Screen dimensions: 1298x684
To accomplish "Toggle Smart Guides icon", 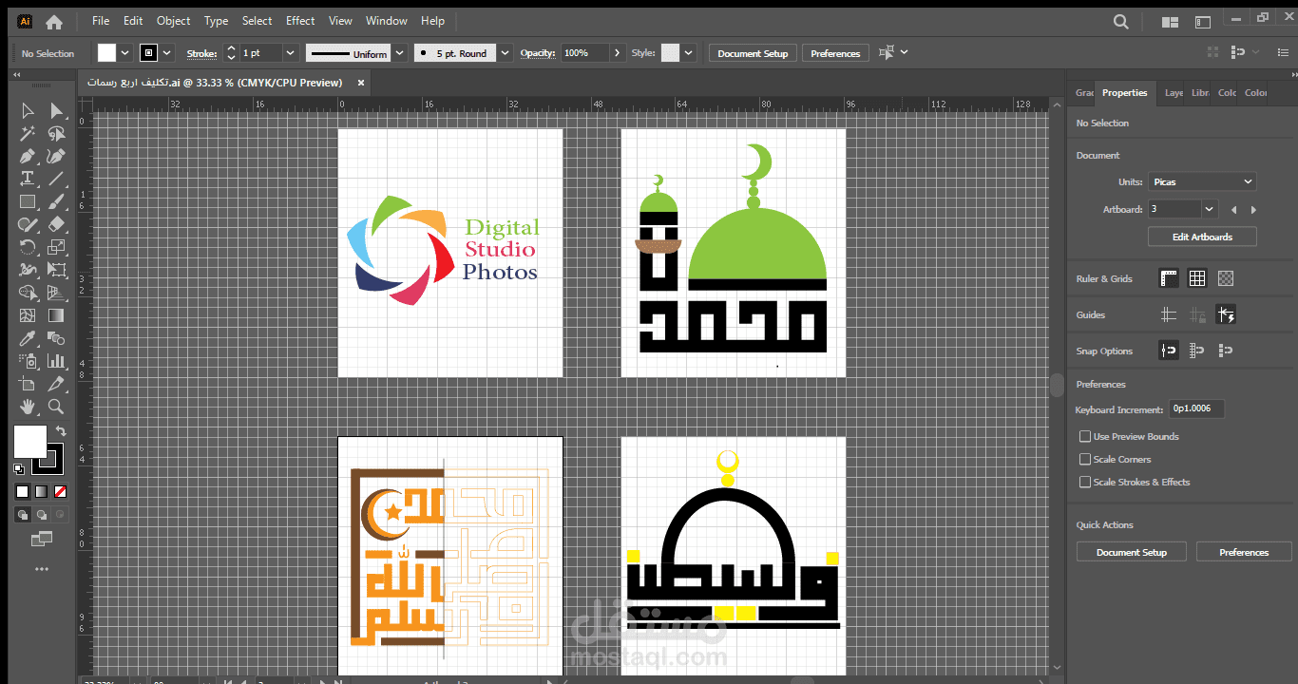I will tap(1226, 314).
